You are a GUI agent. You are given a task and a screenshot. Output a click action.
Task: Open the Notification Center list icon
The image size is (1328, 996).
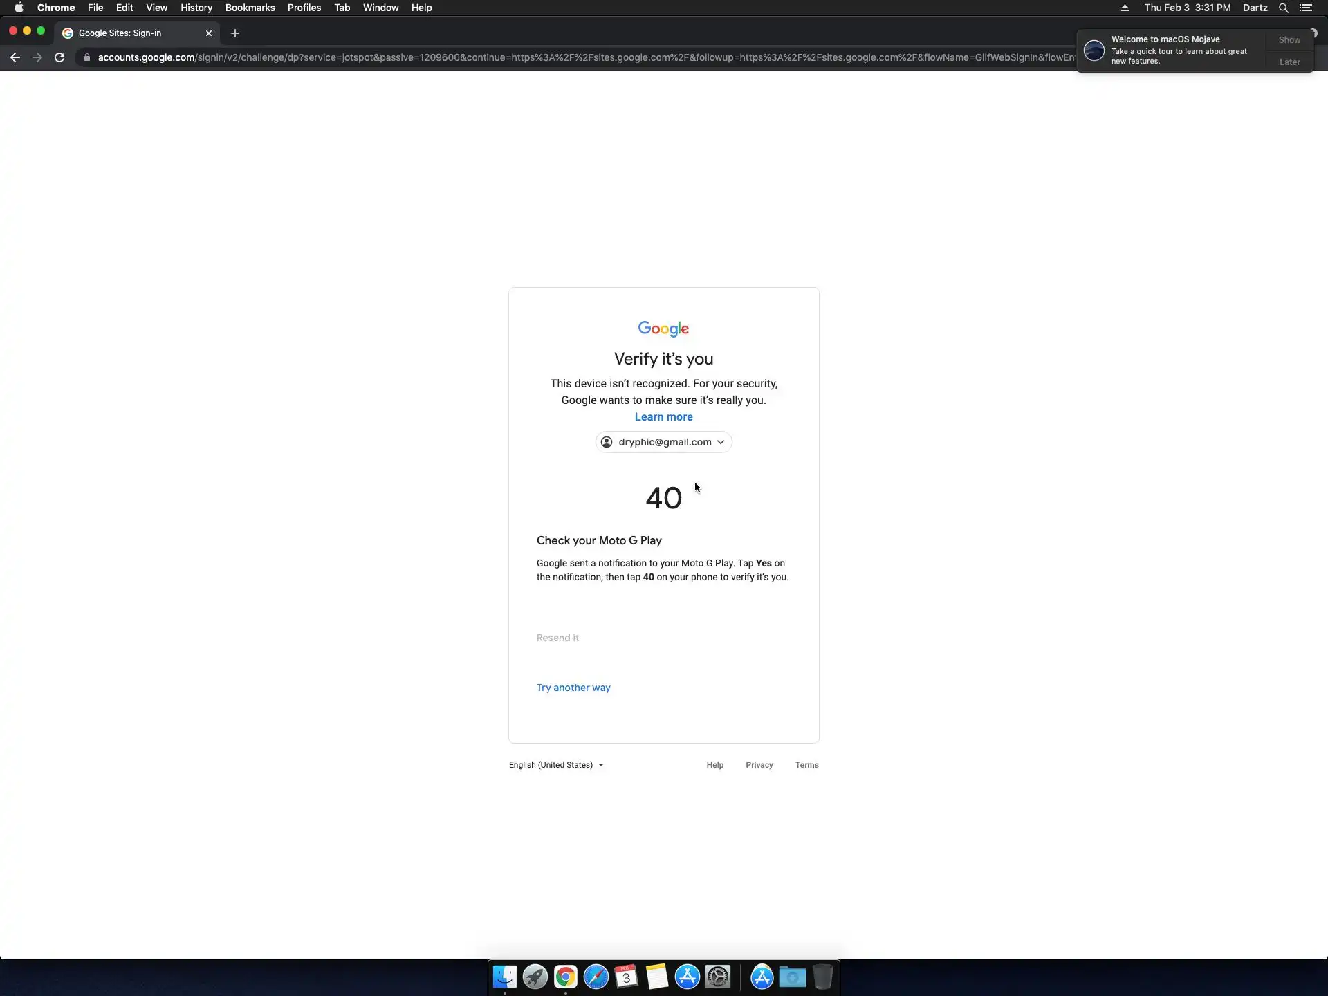tap(1306, 8)
